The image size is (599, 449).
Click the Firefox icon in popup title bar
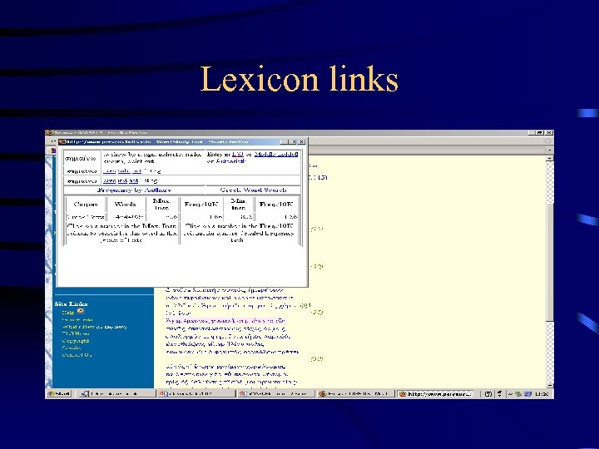click(62, 141)
